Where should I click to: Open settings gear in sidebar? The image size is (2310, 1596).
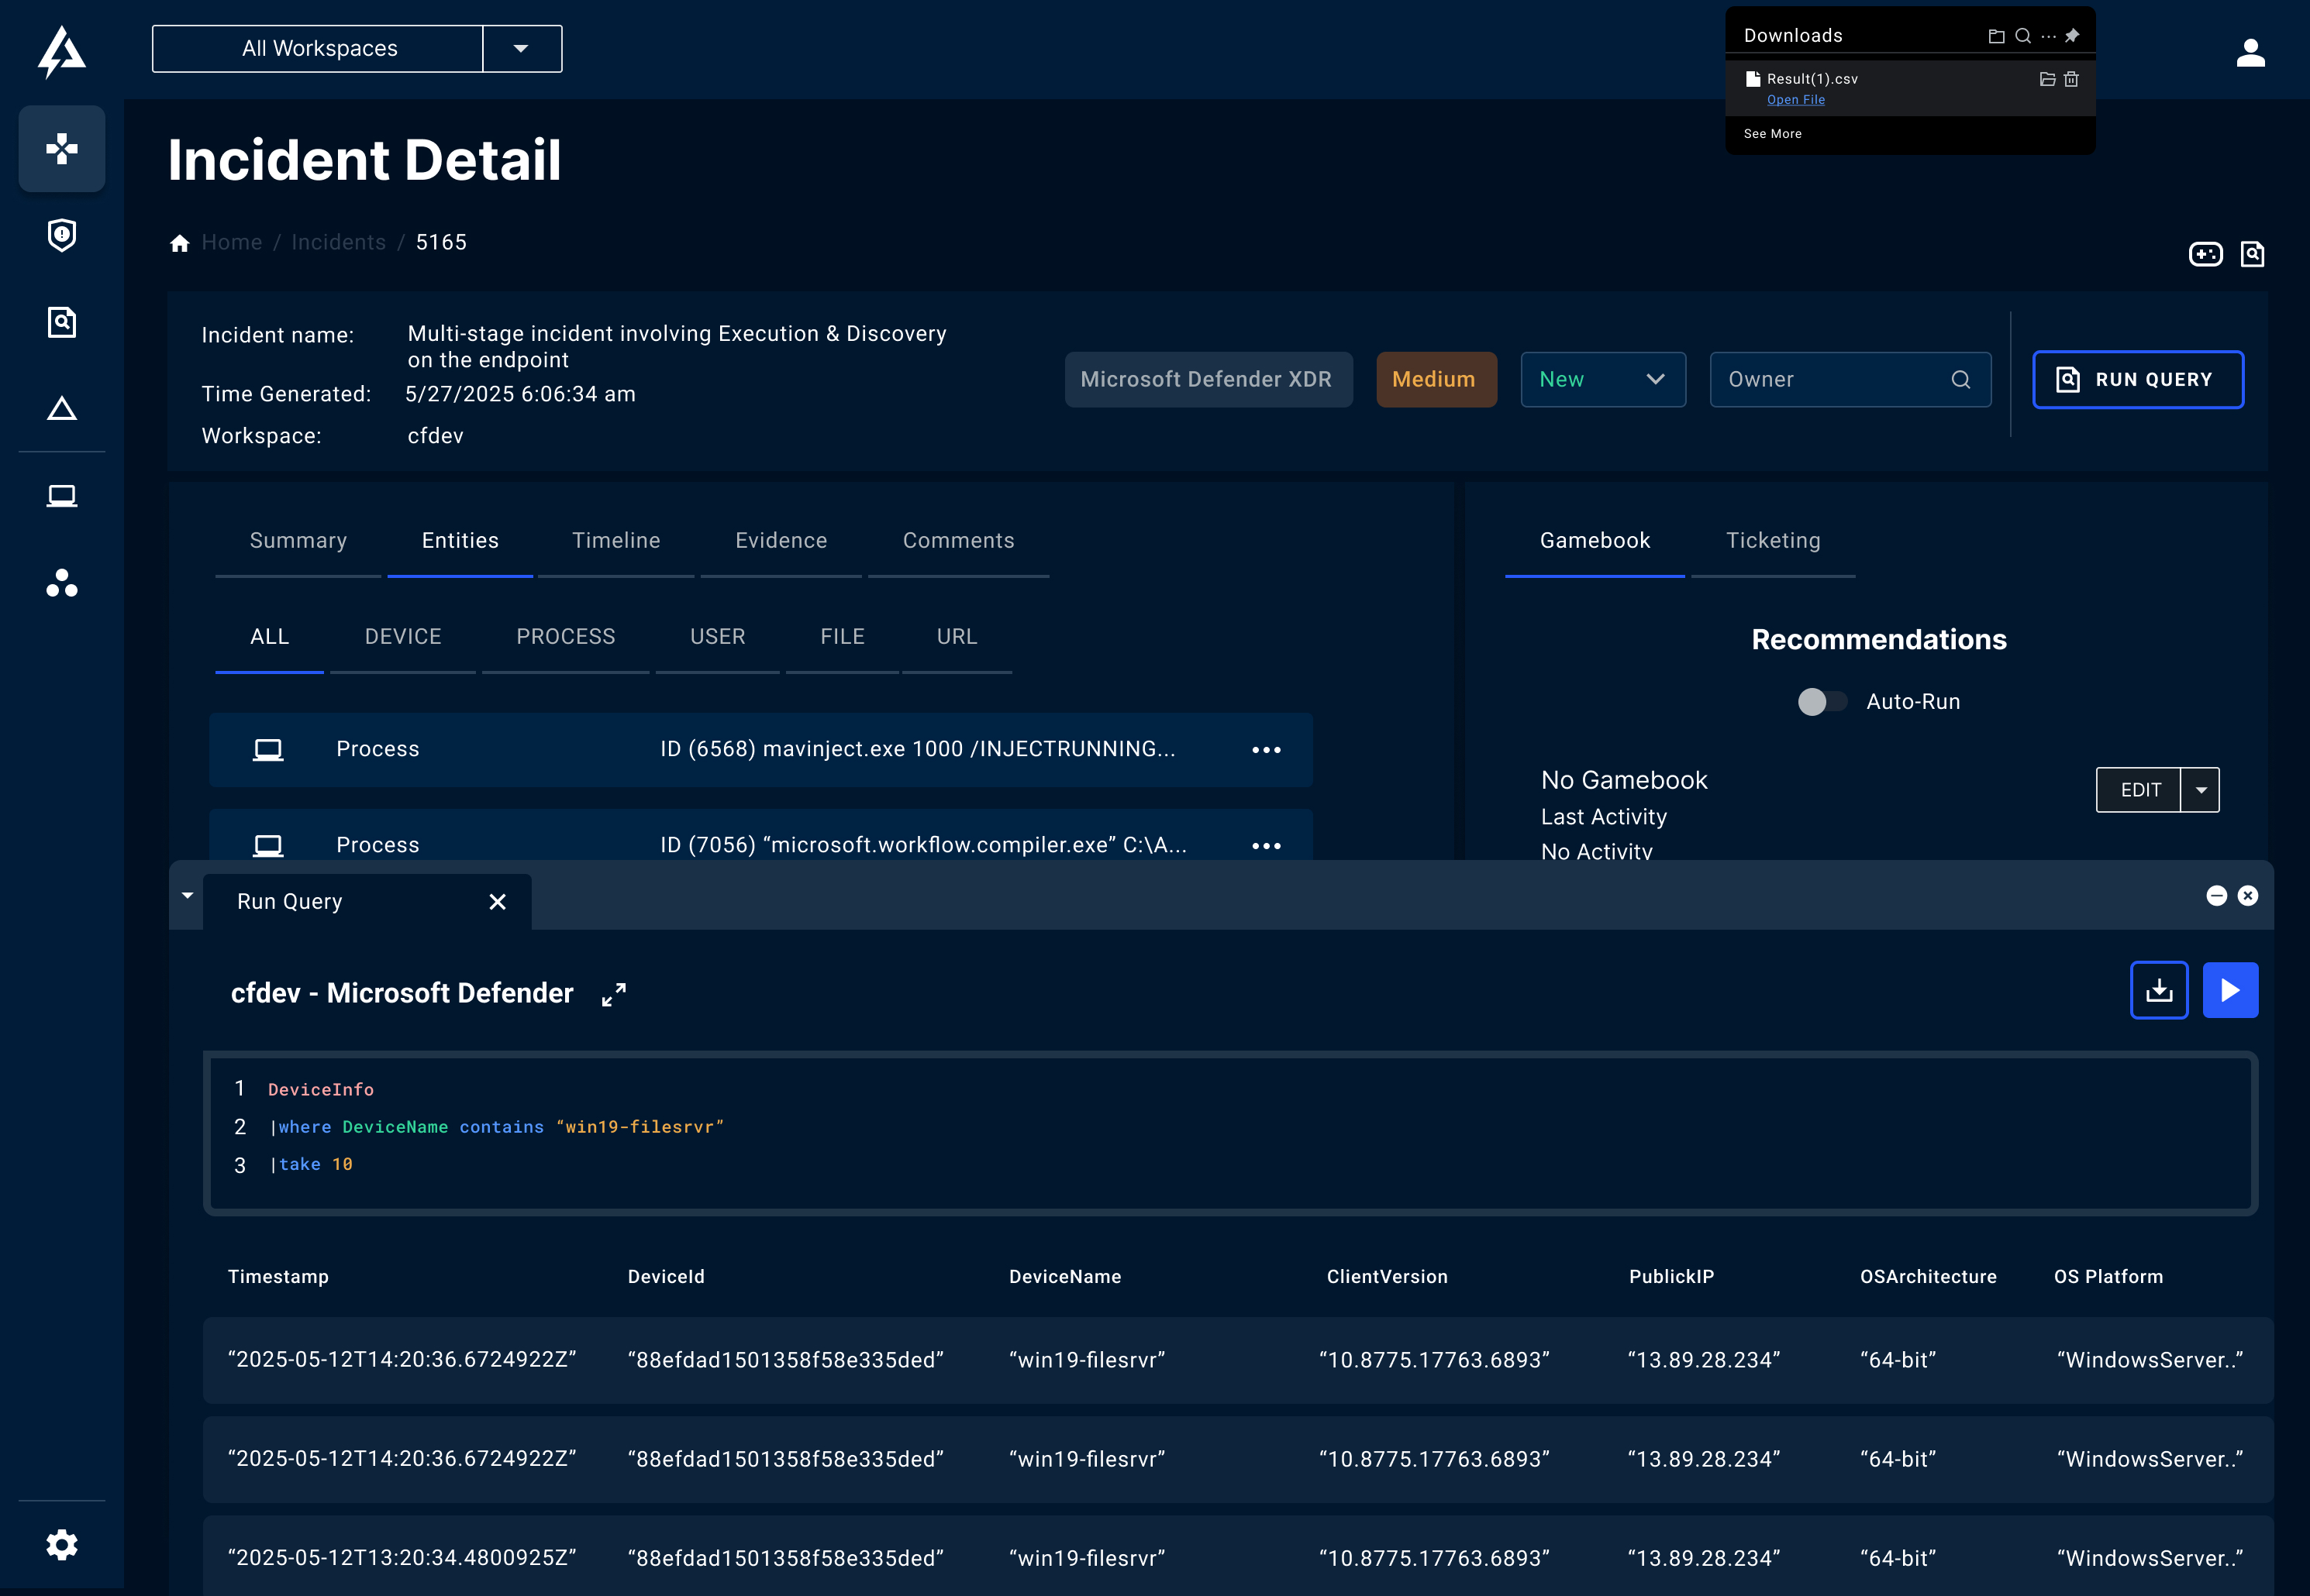[62, 1544]
